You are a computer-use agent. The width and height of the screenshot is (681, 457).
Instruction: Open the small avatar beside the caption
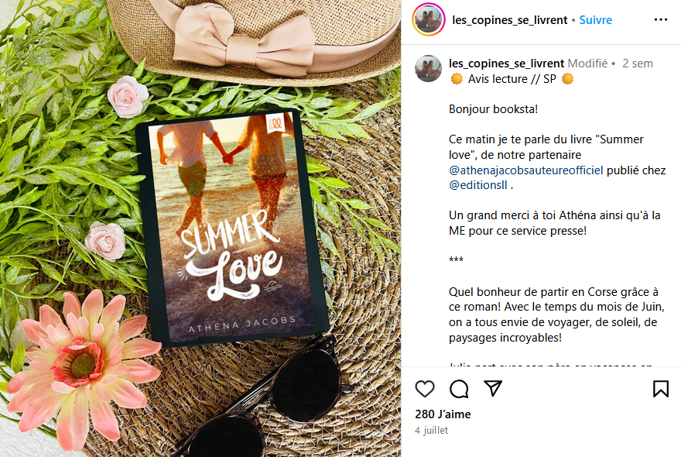[x=428, y=68]
